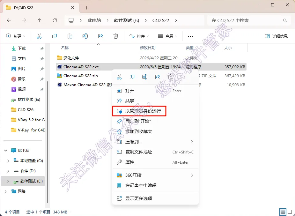
Task: Click the Rename icon in the top toolbar
Action: [x=85, y=36]
